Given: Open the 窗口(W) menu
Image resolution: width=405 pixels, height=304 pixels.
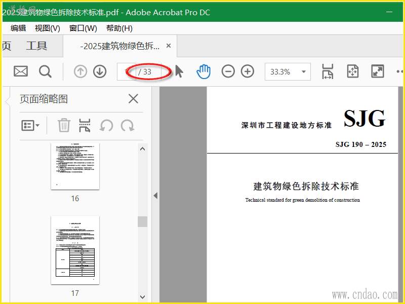Looking at the screenshot, I should [83, 28].
